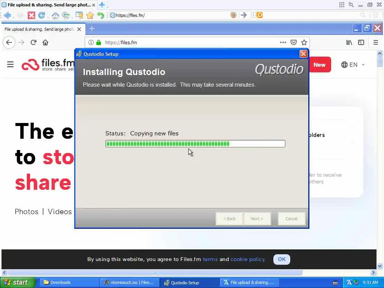Click Firefox reload button

[33, 43]
